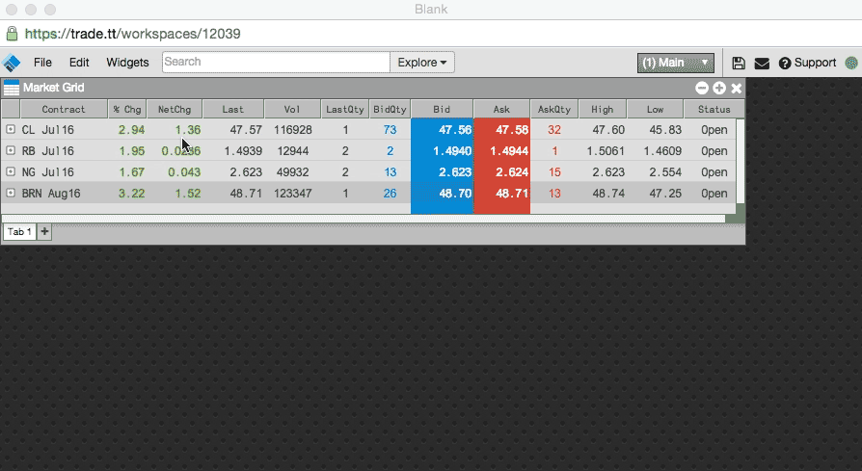Image resolution: width=862 pixels, height=471 pixels.
Task: Open the Widgets menu
Action: [127, 63]
